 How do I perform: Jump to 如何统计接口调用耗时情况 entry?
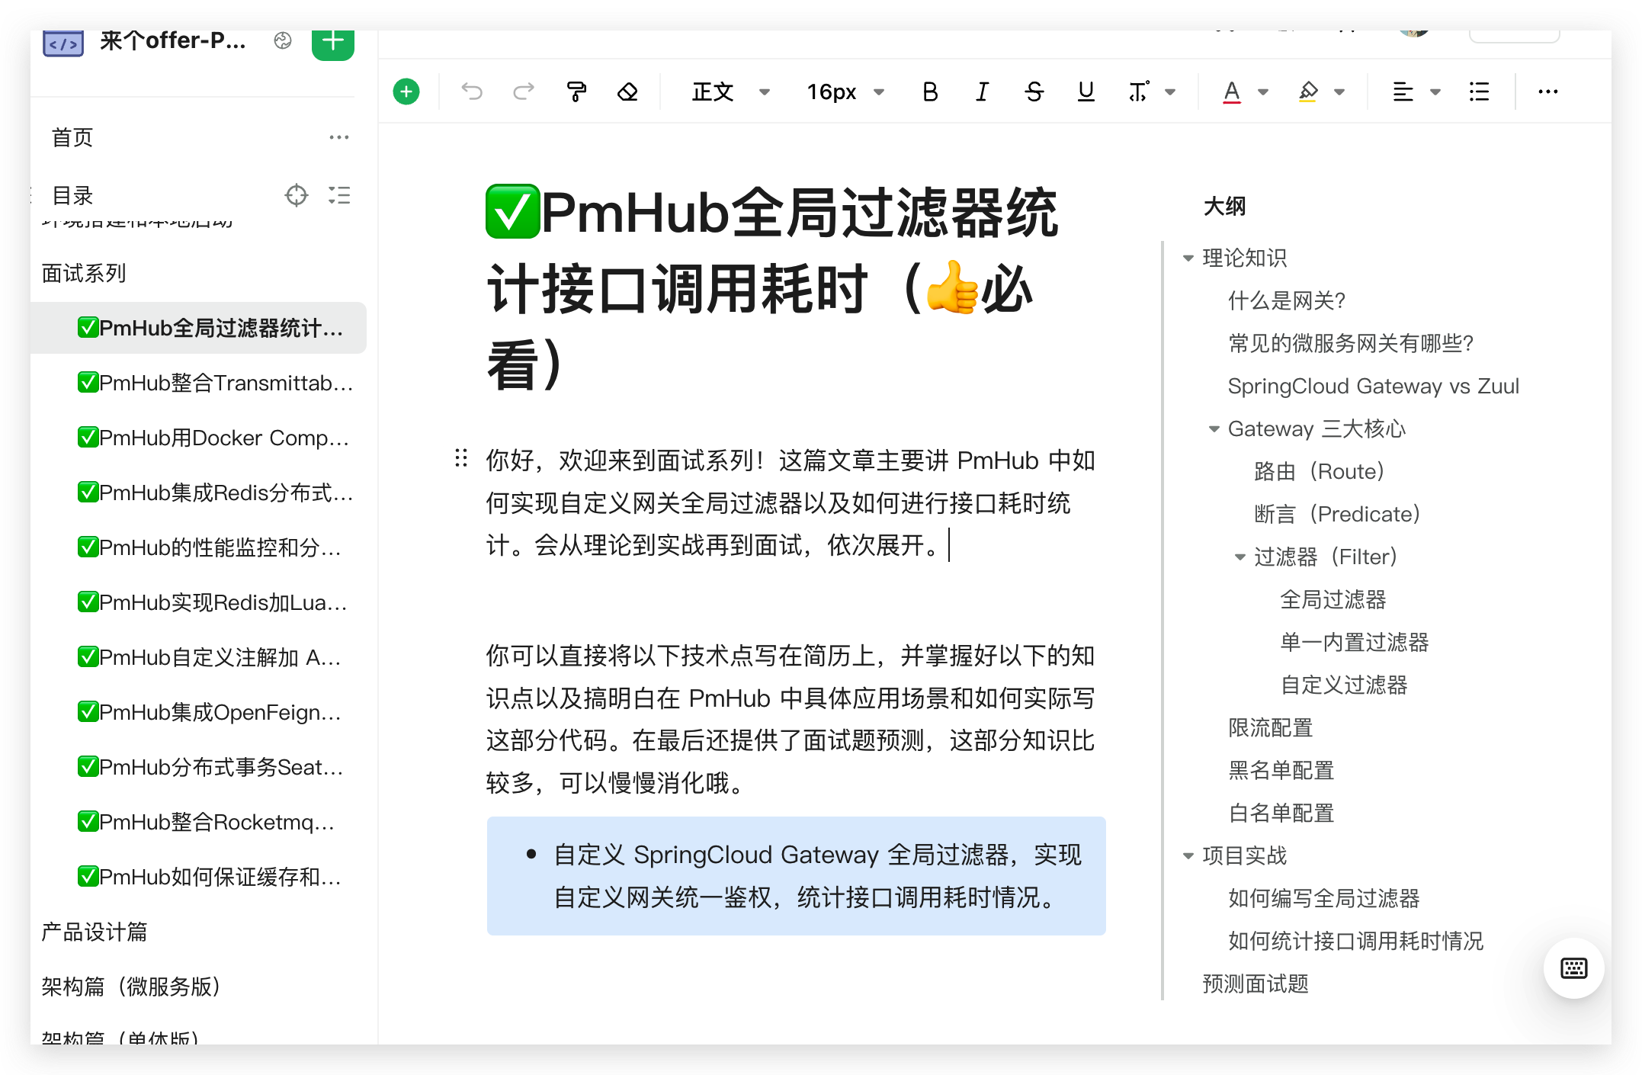(x=1356, y=941)
